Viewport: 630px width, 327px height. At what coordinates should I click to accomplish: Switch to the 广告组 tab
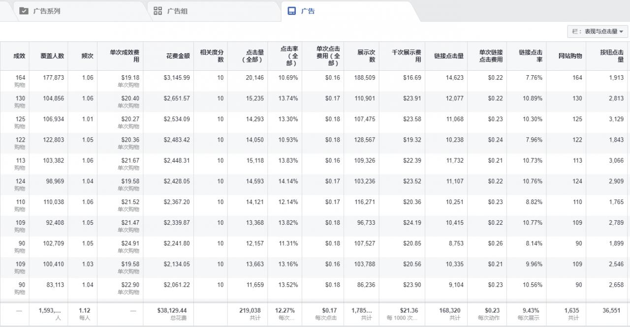[214, 11]
